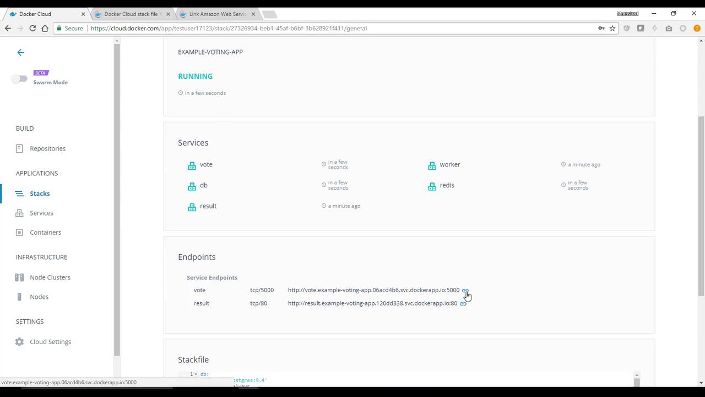Click the tcp/80 port label
This screenshot has width=705, height=397.
point(258,303)
